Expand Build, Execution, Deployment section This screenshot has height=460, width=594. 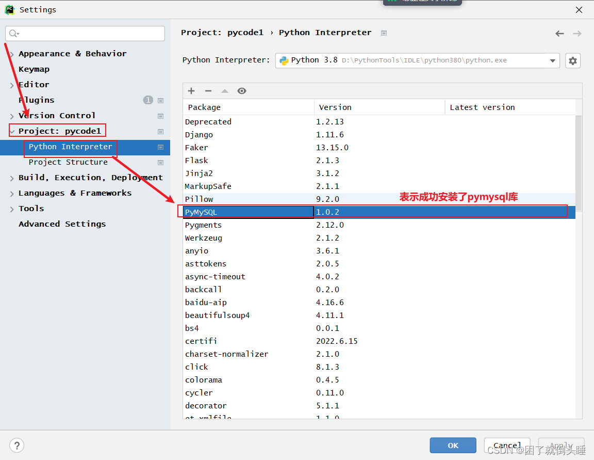(x=12, y=178)
